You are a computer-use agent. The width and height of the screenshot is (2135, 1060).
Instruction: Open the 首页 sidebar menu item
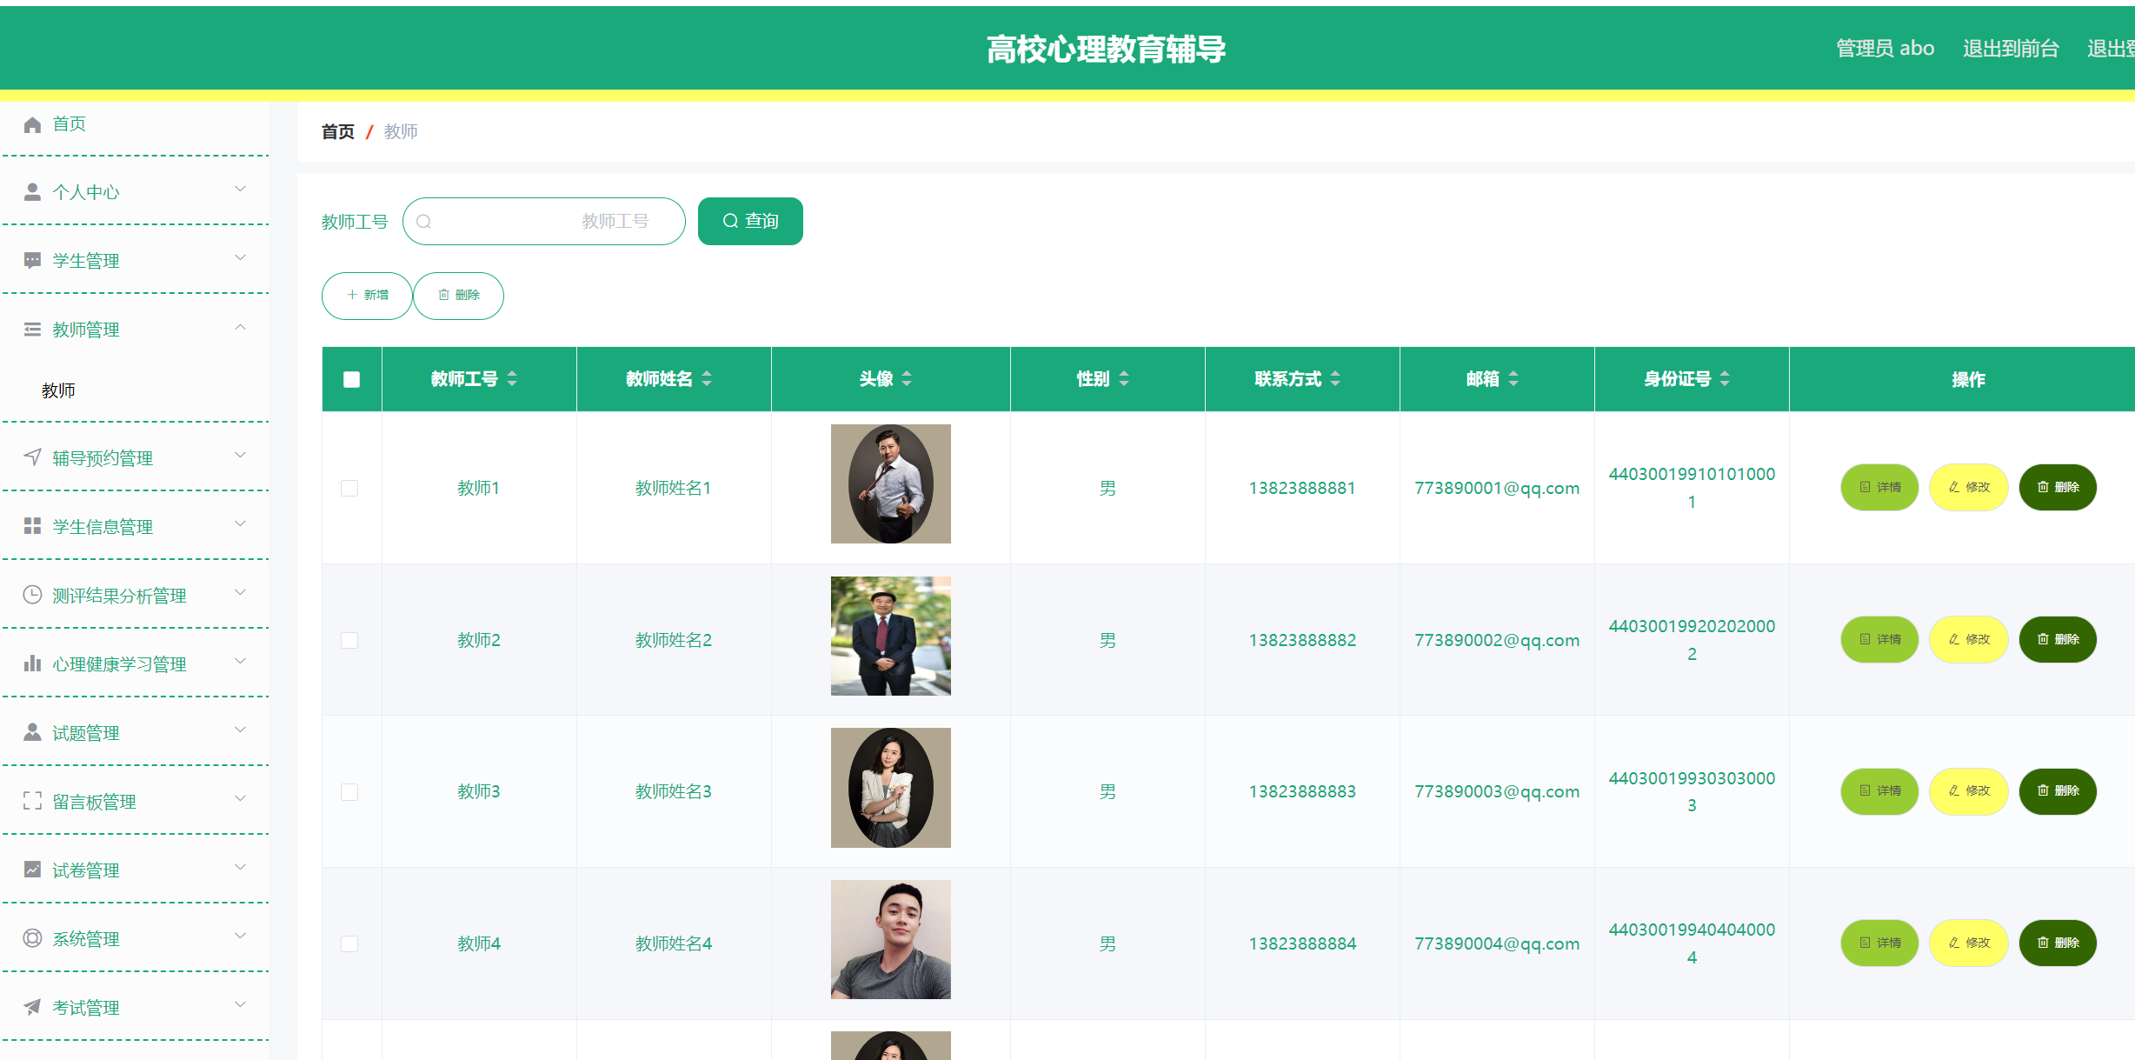click(x=135, y=124)
